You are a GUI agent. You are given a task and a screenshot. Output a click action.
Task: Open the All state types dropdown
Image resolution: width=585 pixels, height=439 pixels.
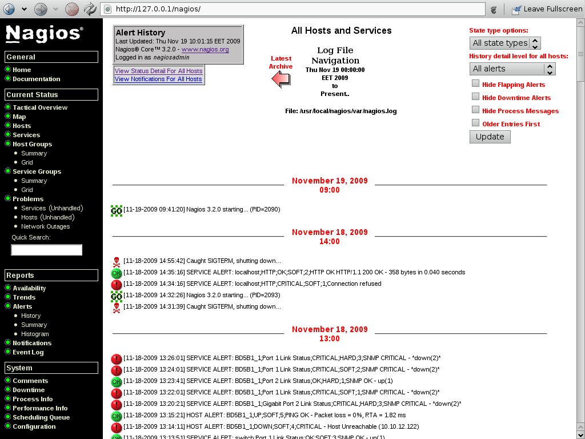coord(505,43)
